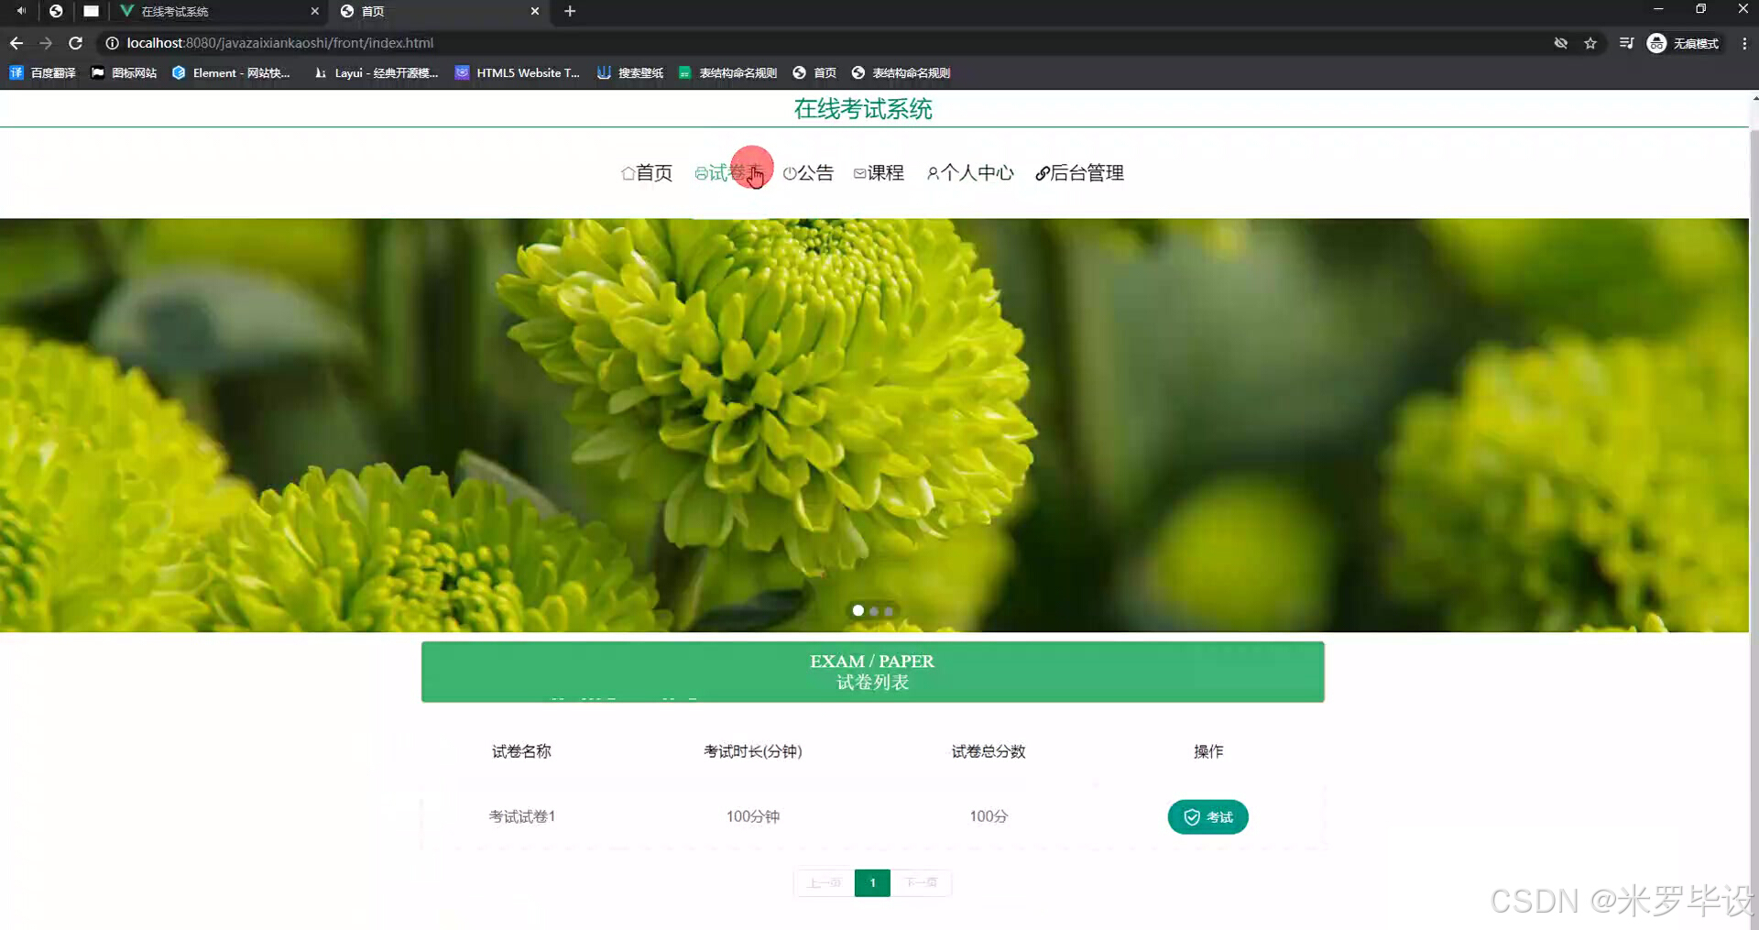Click the 后台管理 chain-link icon
Screen dimensions: 1759x930
coord(1043,172)
